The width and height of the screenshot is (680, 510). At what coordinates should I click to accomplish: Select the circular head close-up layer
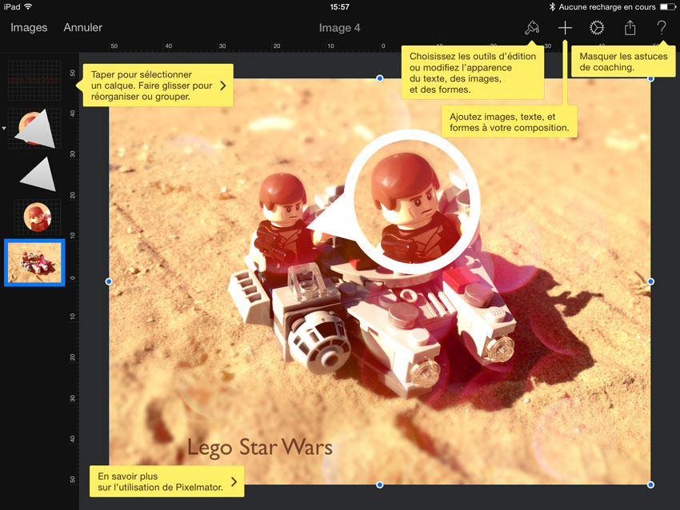click(x=38, y=217)
